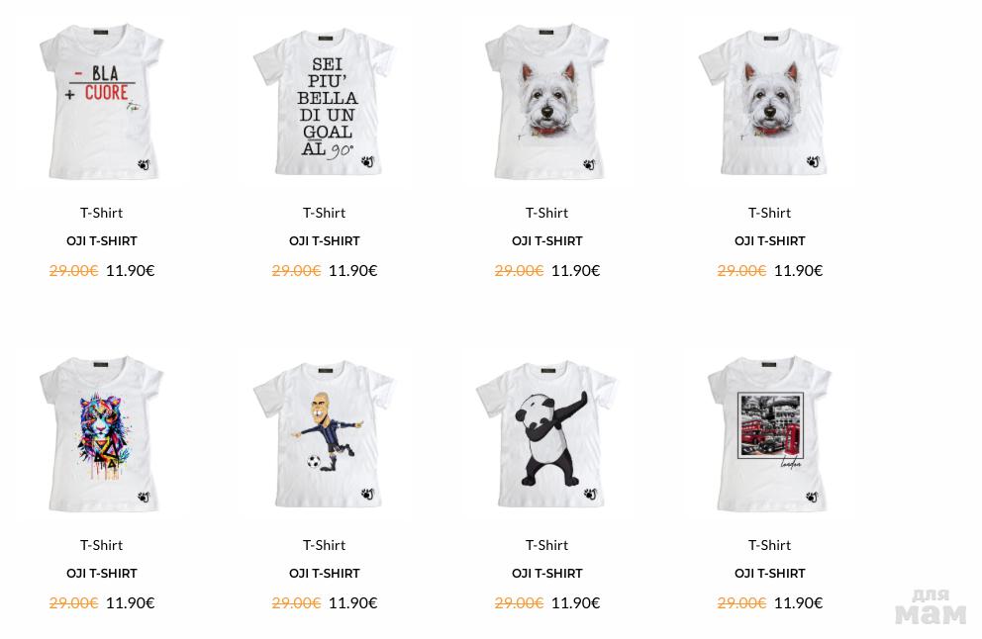Click OJI T-SHIRT title under goal slogan shirt
The image size is (982, 639).
[325, 241]
